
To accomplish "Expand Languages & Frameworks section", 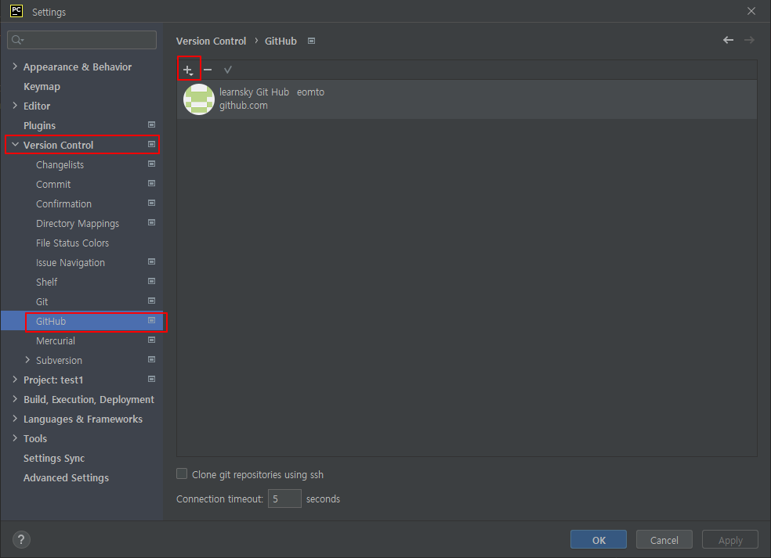I will (x=15, y=419).
